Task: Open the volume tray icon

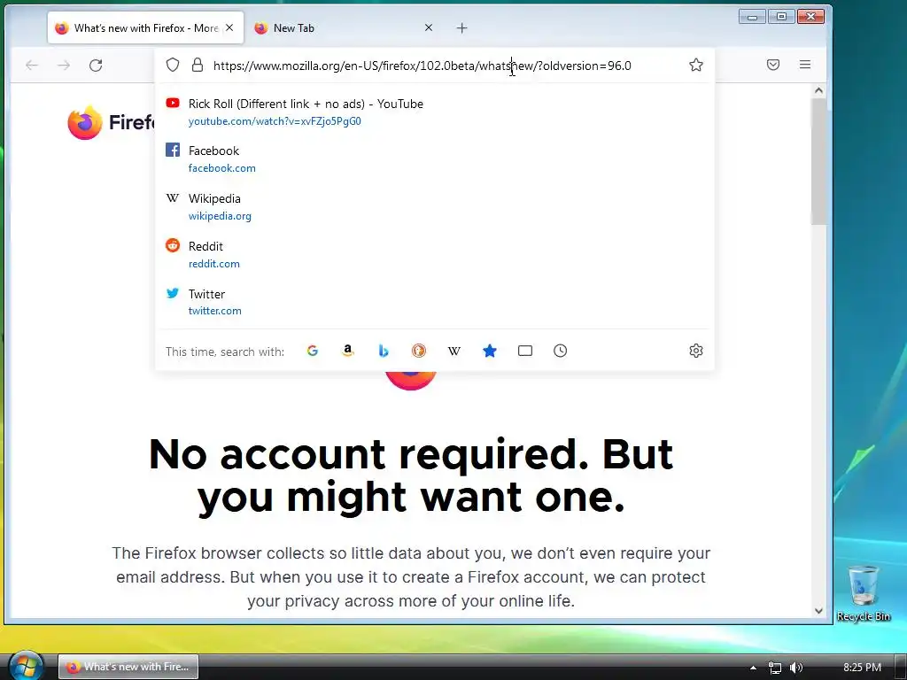Action: coord(796,668)
